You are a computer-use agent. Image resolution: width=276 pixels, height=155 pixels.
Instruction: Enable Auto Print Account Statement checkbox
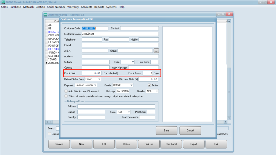click(66, 91)
